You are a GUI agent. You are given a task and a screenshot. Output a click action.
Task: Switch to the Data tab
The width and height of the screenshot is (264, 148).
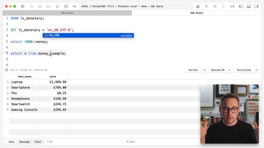tap(12, 142)
